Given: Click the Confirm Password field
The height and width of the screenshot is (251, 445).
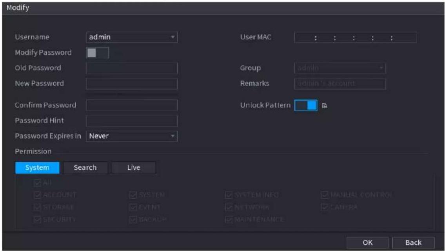Looking at the screenshot, I should 132,105.
